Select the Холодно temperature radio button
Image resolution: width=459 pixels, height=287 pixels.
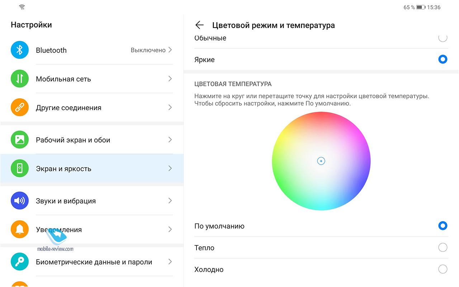[x=443, y=269]
